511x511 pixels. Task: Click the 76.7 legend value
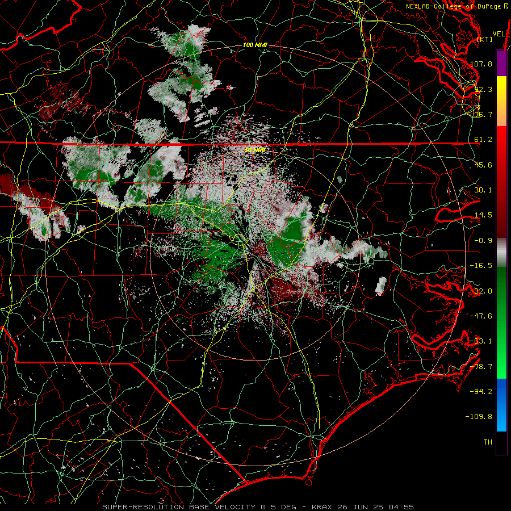point(483,114)
